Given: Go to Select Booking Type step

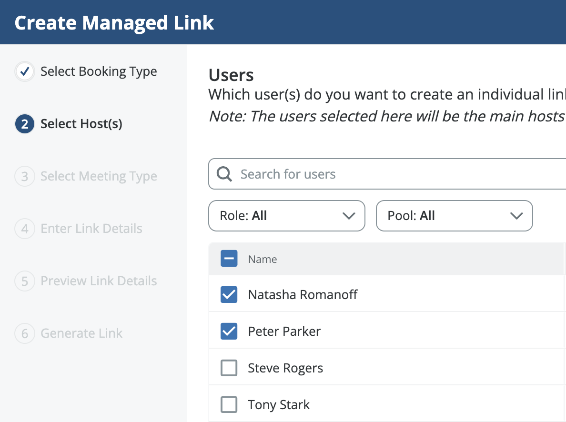Looking at the screenshot, I should click(x=99, y=72).
